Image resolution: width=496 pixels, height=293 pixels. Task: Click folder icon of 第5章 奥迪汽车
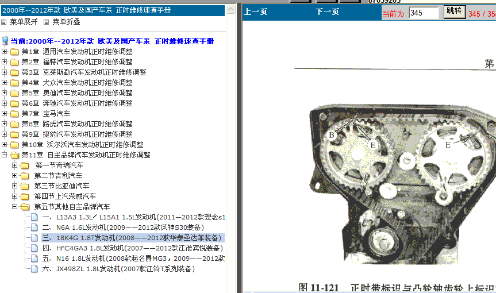click(14, 93)
